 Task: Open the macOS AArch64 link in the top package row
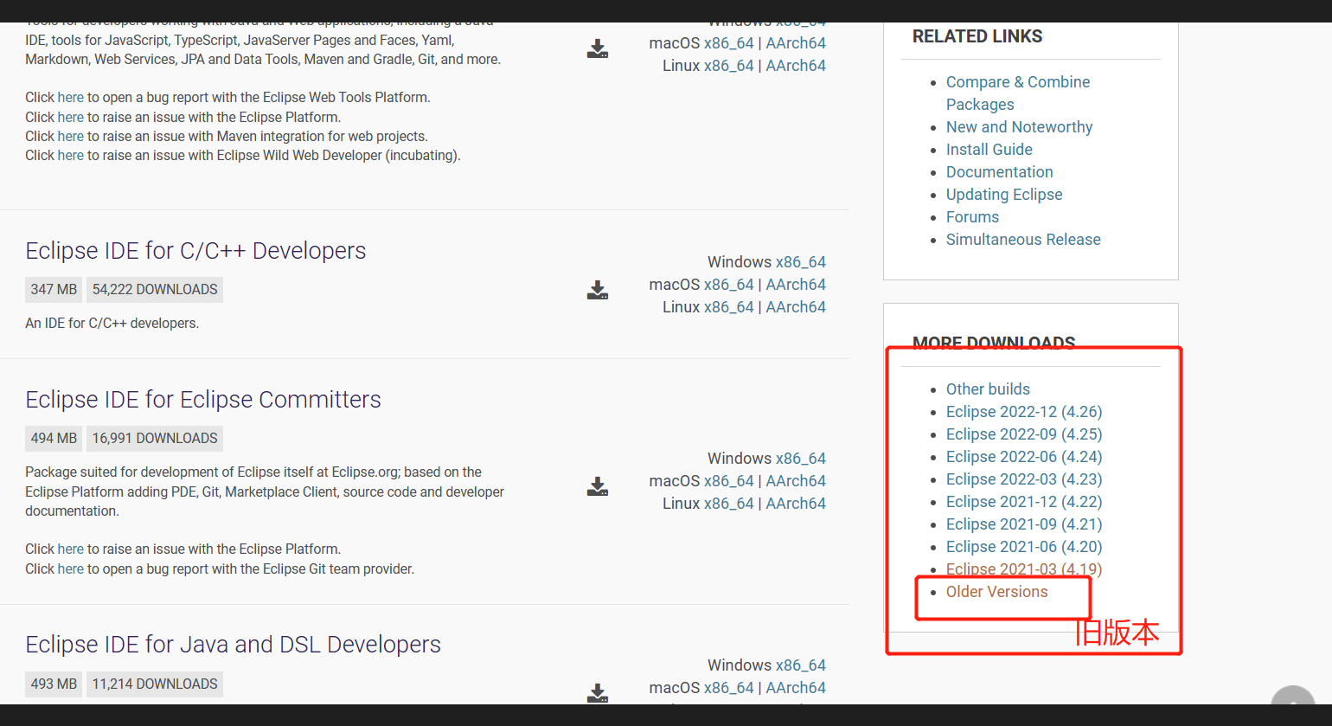pyautogui.click(x=796, y=43)
